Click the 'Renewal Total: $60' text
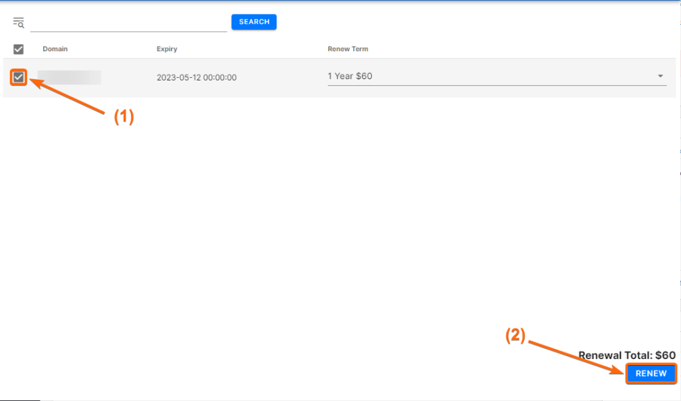Viewport: 681px width, 401px height. (628, 354)
